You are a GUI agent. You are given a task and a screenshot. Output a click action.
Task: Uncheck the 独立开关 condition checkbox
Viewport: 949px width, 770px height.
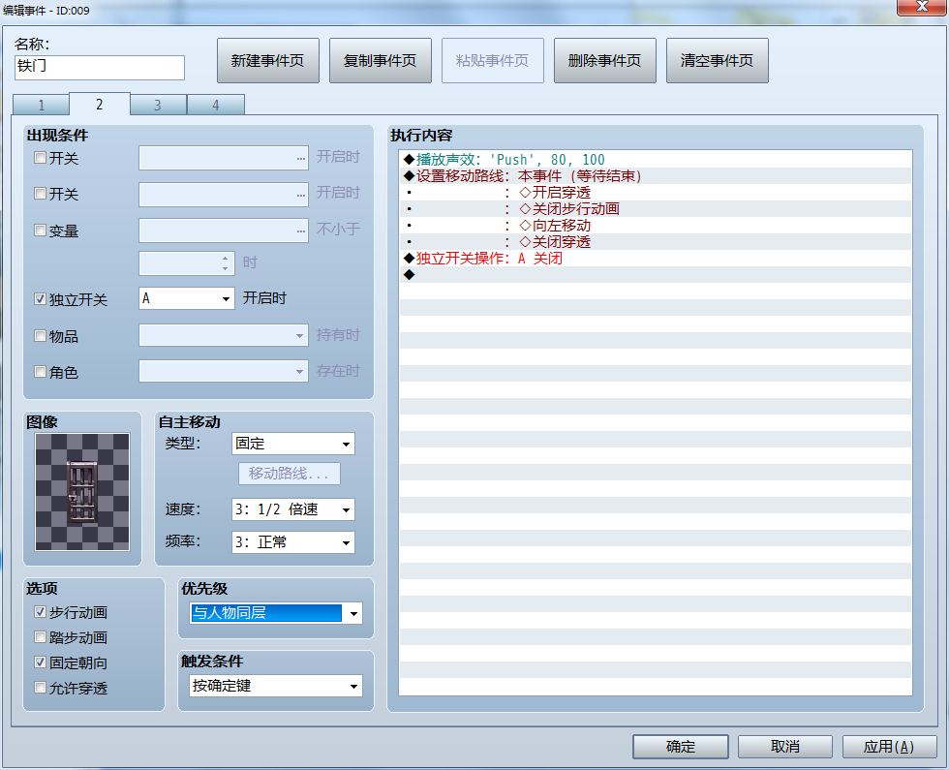(40, 299)
